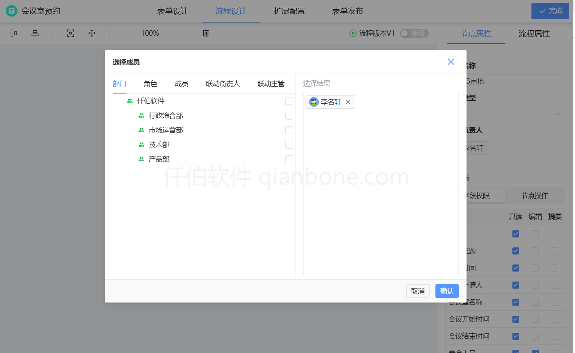Activate the move/pan tool
Image resolution: width=575 pixels, height=353 pixels.
click(x=92, y=33)
